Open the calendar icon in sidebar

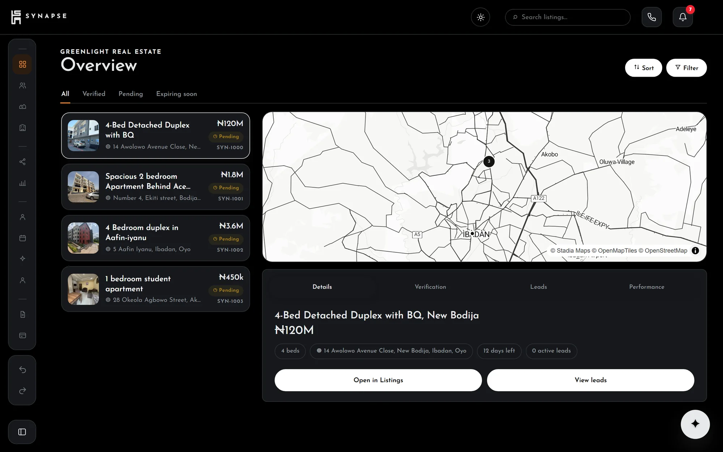[22, 238]
